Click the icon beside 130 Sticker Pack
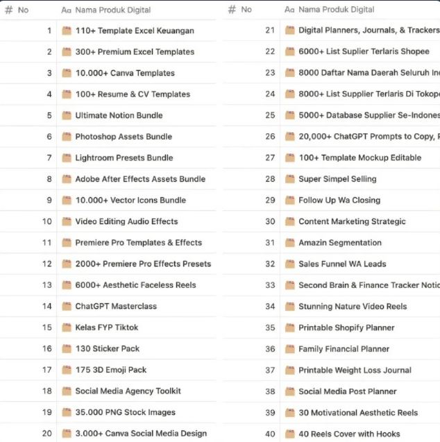The height and width of the screenshot is (442, 440). (x=67, y=348)
